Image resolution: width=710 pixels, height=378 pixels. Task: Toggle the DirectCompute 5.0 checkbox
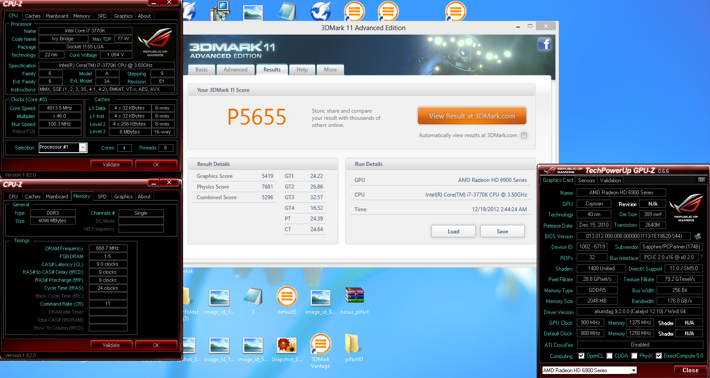pos(659,355)
